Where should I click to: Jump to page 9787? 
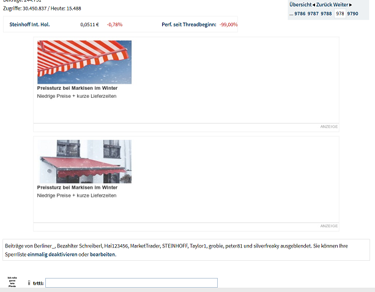click(313, 13)
